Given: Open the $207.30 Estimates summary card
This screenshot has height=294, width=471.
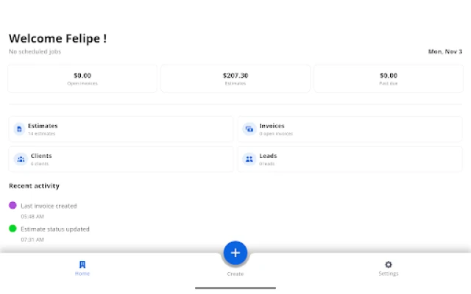Looking at the screenshot, I should pos(235,79).
